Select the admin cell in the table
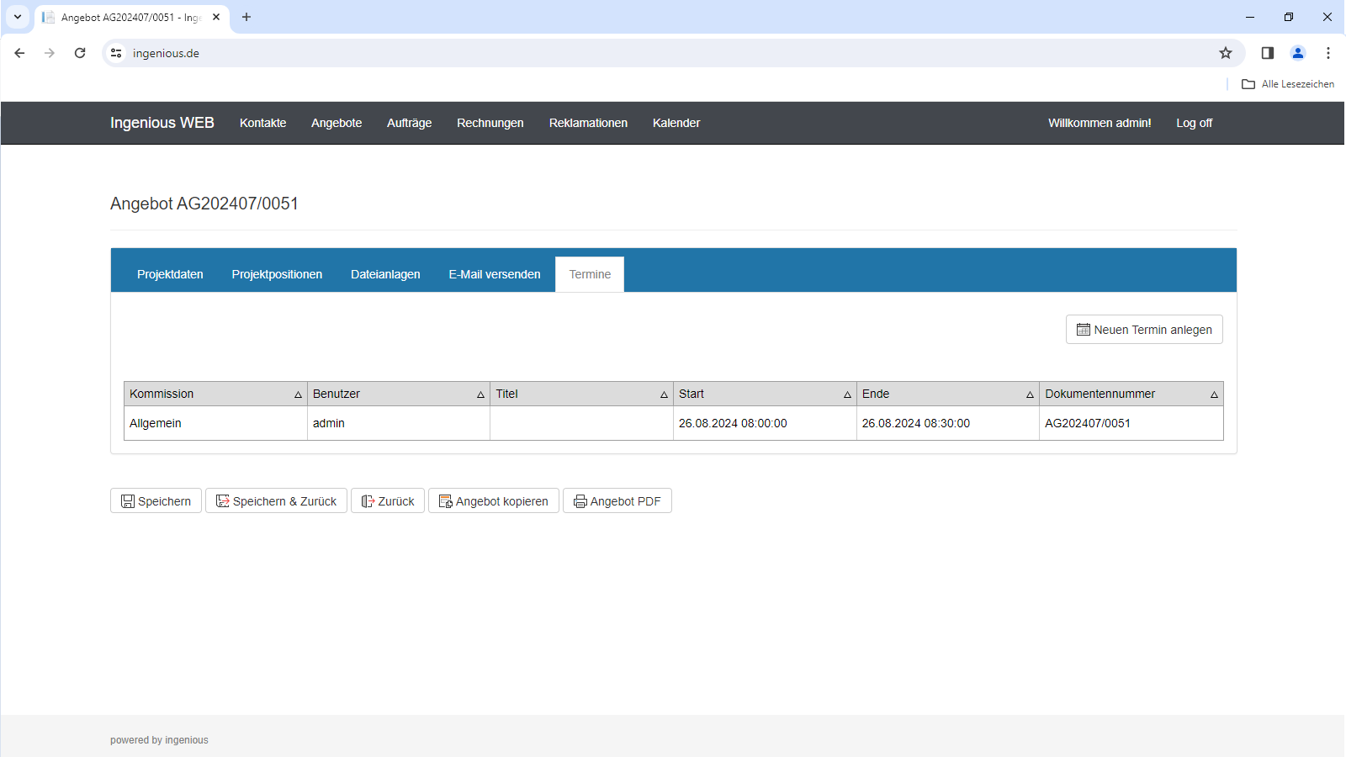 click(399, 423)
